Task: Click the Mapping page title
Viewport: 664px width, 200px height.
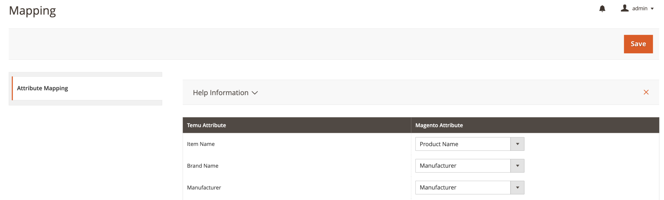Action: [32, 10]
